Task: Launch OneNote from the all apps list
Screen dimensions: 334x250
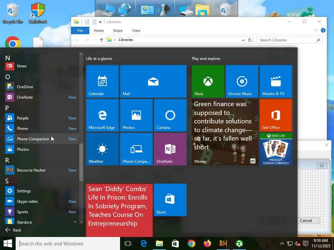Action: click(42, 97)
